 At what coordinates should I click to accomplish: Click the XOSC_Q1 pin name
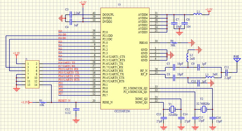coord(141,102)
